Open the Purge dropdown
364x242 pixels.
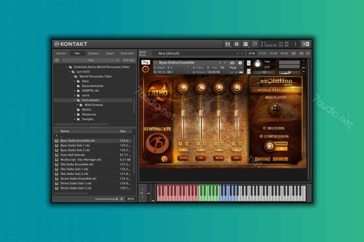pyautogui.click(x=235, y=68)
